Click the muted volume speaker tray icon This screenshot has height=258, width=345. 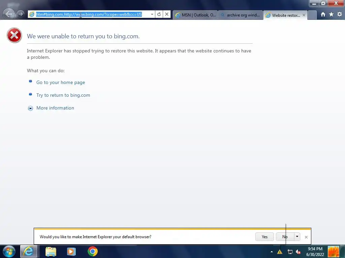pos(299,252)
